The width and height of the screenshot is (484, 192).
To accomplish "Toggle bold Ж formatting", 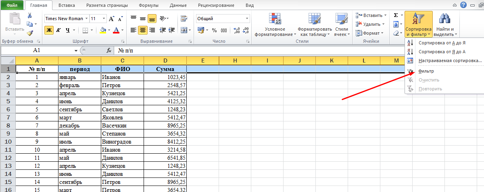I will click(x=49, y=30).
